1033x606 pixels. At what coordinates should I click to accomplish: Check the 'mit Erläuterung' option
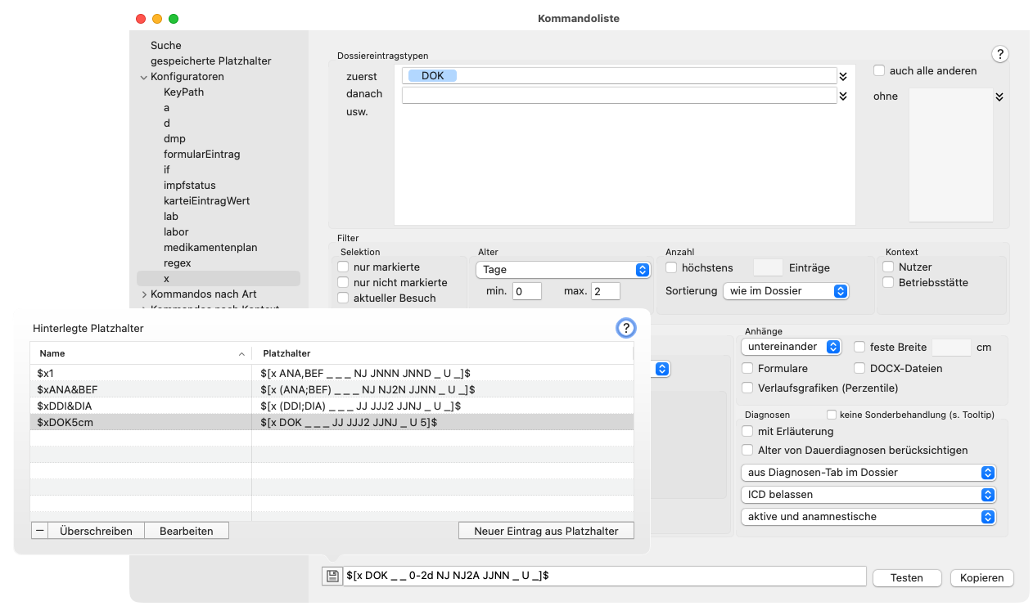pyautogui.click(x=747, y=431)
